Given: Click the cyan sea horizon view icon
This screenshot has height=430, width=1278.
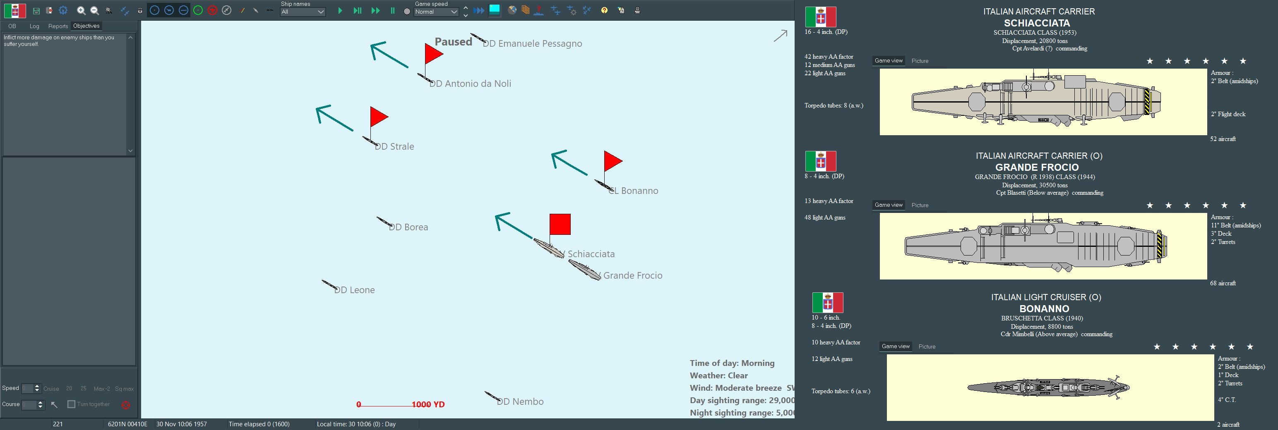Looking at the screenshot, I should click(x=495, y=10).
